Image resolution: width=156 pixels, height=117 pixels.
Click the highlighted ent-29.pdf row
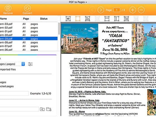[29, 39]
